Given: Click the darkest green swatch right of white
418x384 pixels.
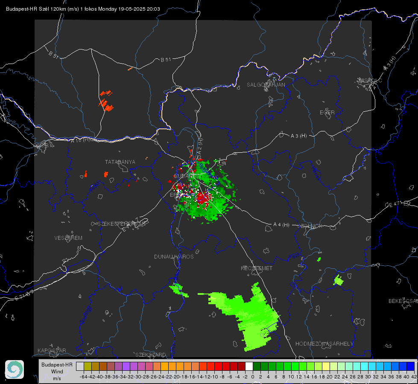Looking at the screenshot, I should click(x=257, y=367).
